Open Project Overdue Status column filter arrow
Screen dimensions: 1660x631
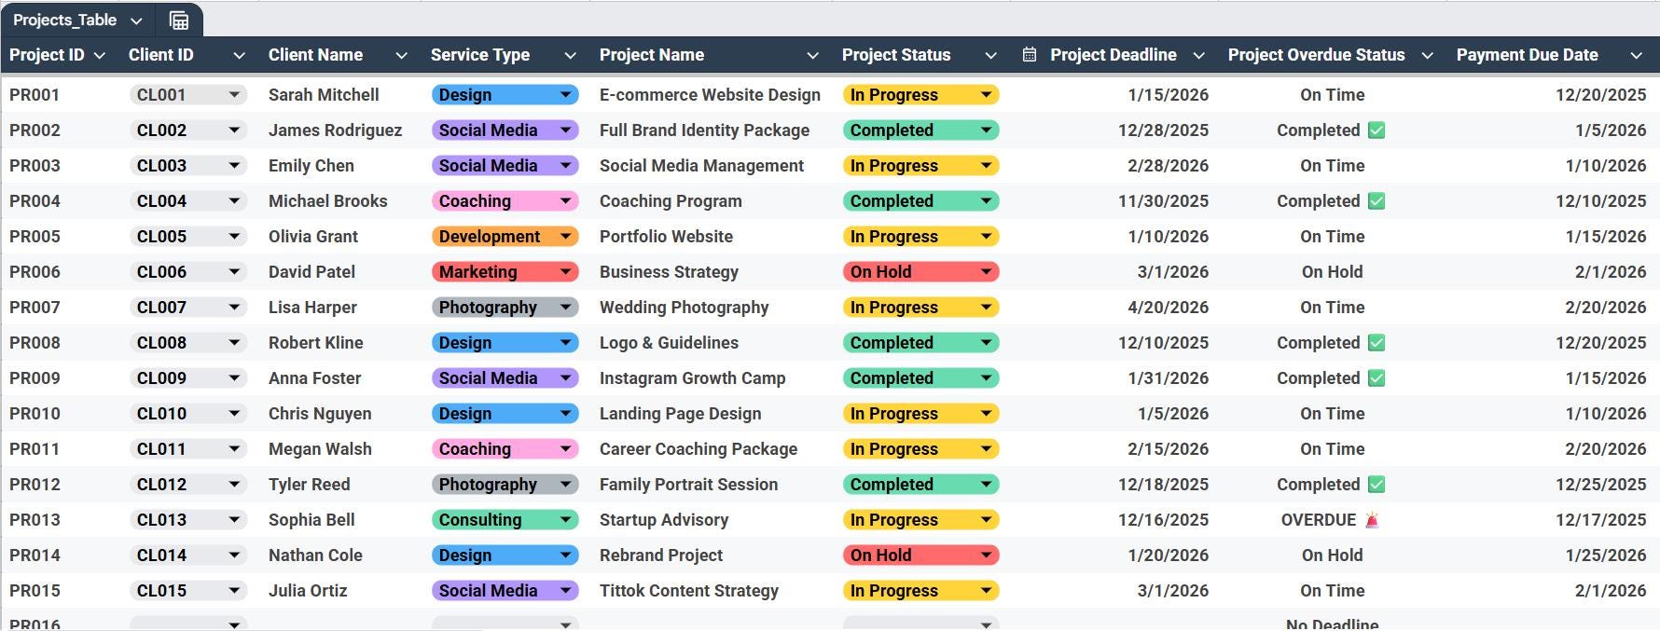point(1427,56)
